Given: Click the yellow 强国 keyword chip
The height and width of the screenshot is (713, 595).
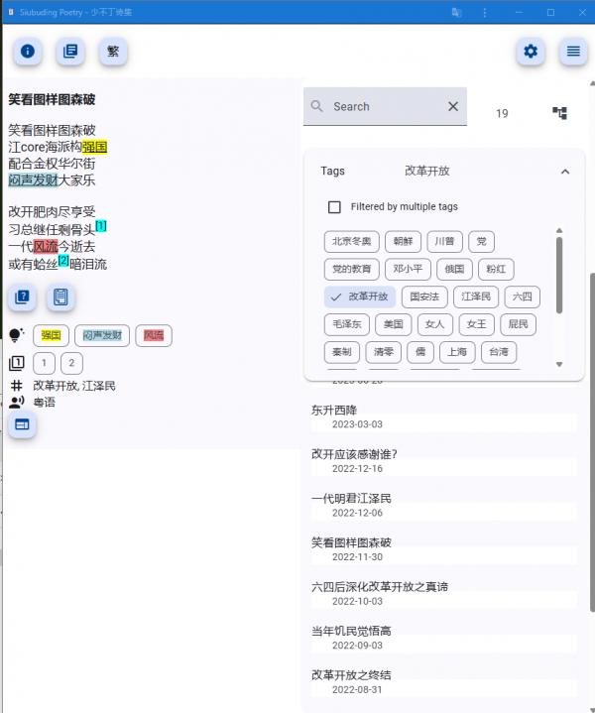Looking at the screenshot, I should (52, 336).
